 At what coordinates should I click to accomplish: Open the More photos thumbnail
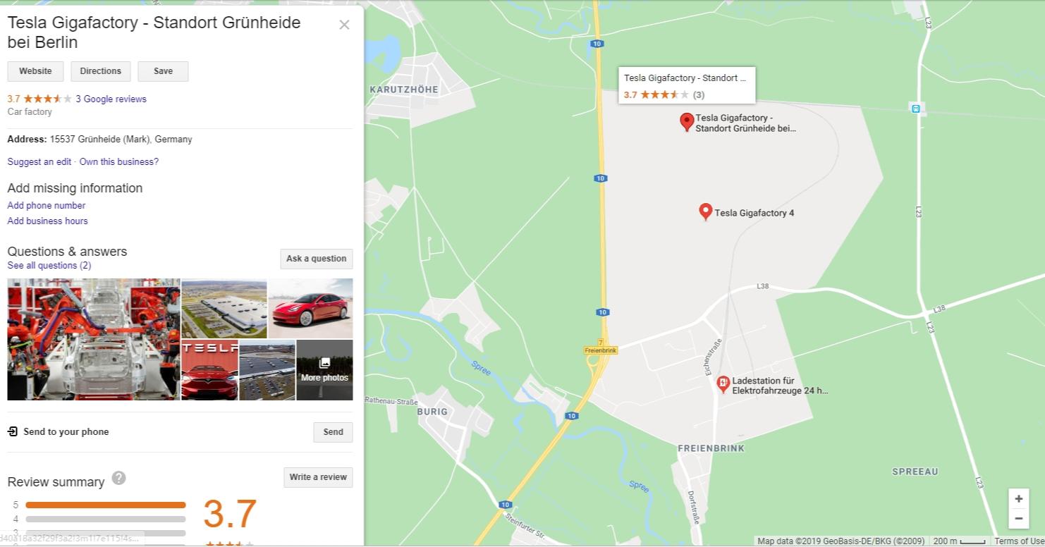coord(324,370)
